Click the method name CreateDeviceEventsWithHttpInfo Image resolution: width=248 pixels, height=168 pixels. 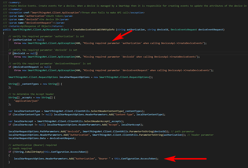[x=94, y=30]
